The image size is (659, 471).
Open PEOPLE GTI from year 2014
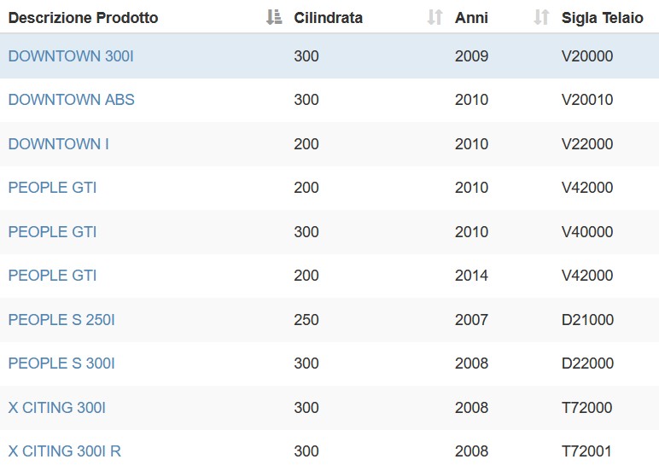coord(52,276)
